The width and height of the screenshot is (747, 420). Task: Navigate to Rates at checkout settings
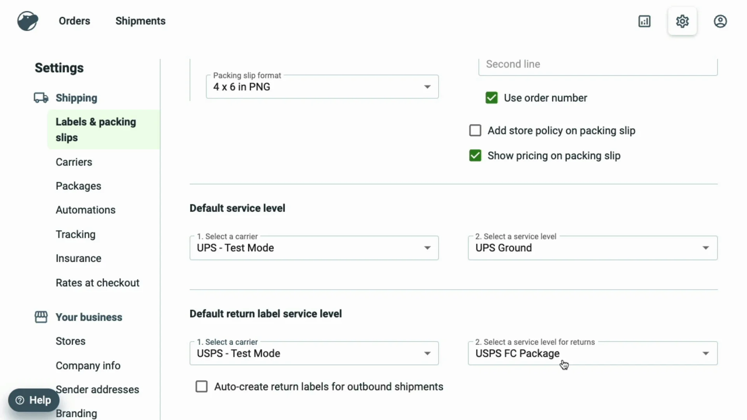coord(97,283)
